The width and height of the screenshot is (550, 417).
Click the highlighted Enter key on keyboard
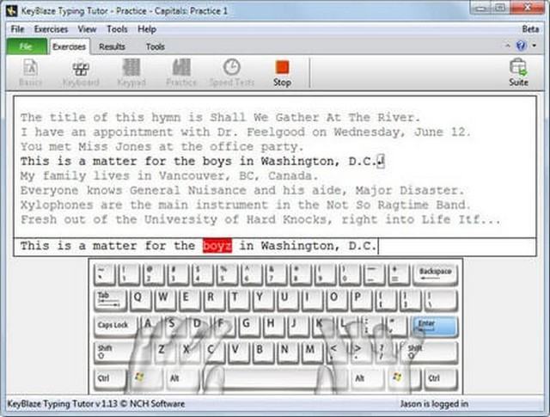[x=435, y=326]
